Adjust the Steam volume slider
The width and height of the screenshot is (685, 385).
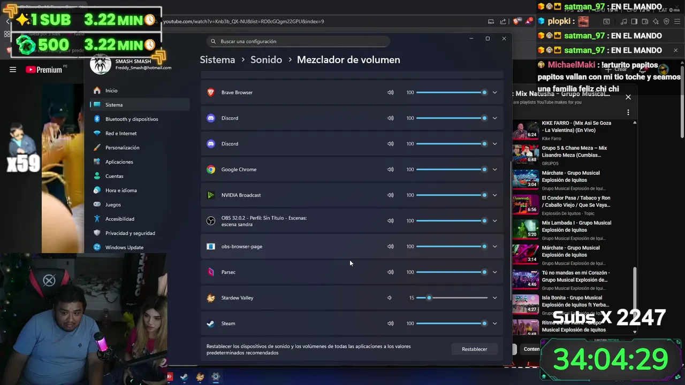452,324
